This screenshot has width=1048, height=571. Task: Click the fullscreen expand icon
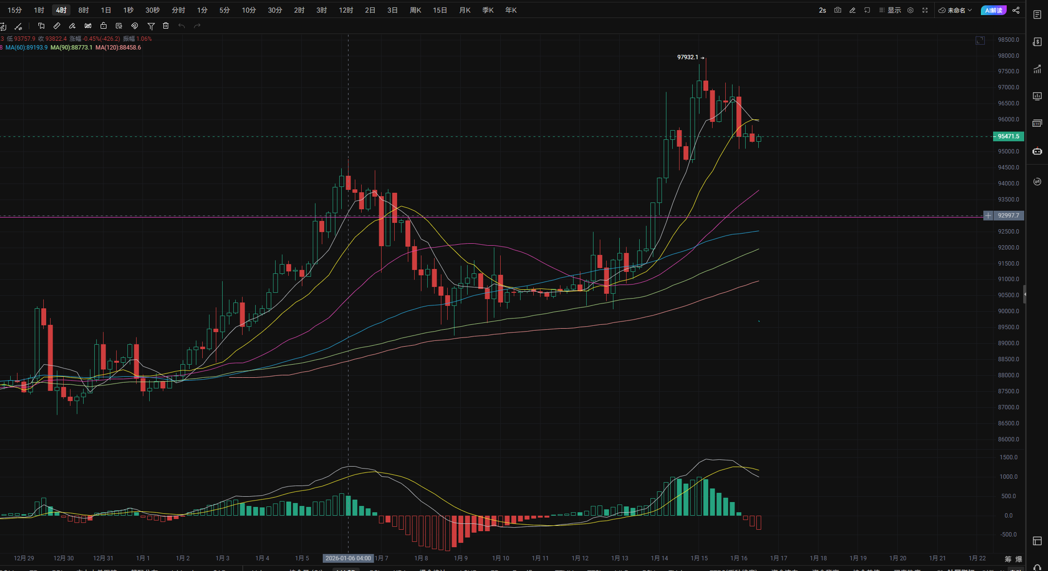click(925, 10)
